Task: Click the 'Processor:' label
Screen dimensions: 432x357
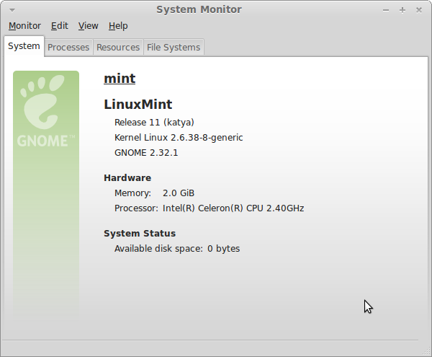Action: tap(136, 208)
